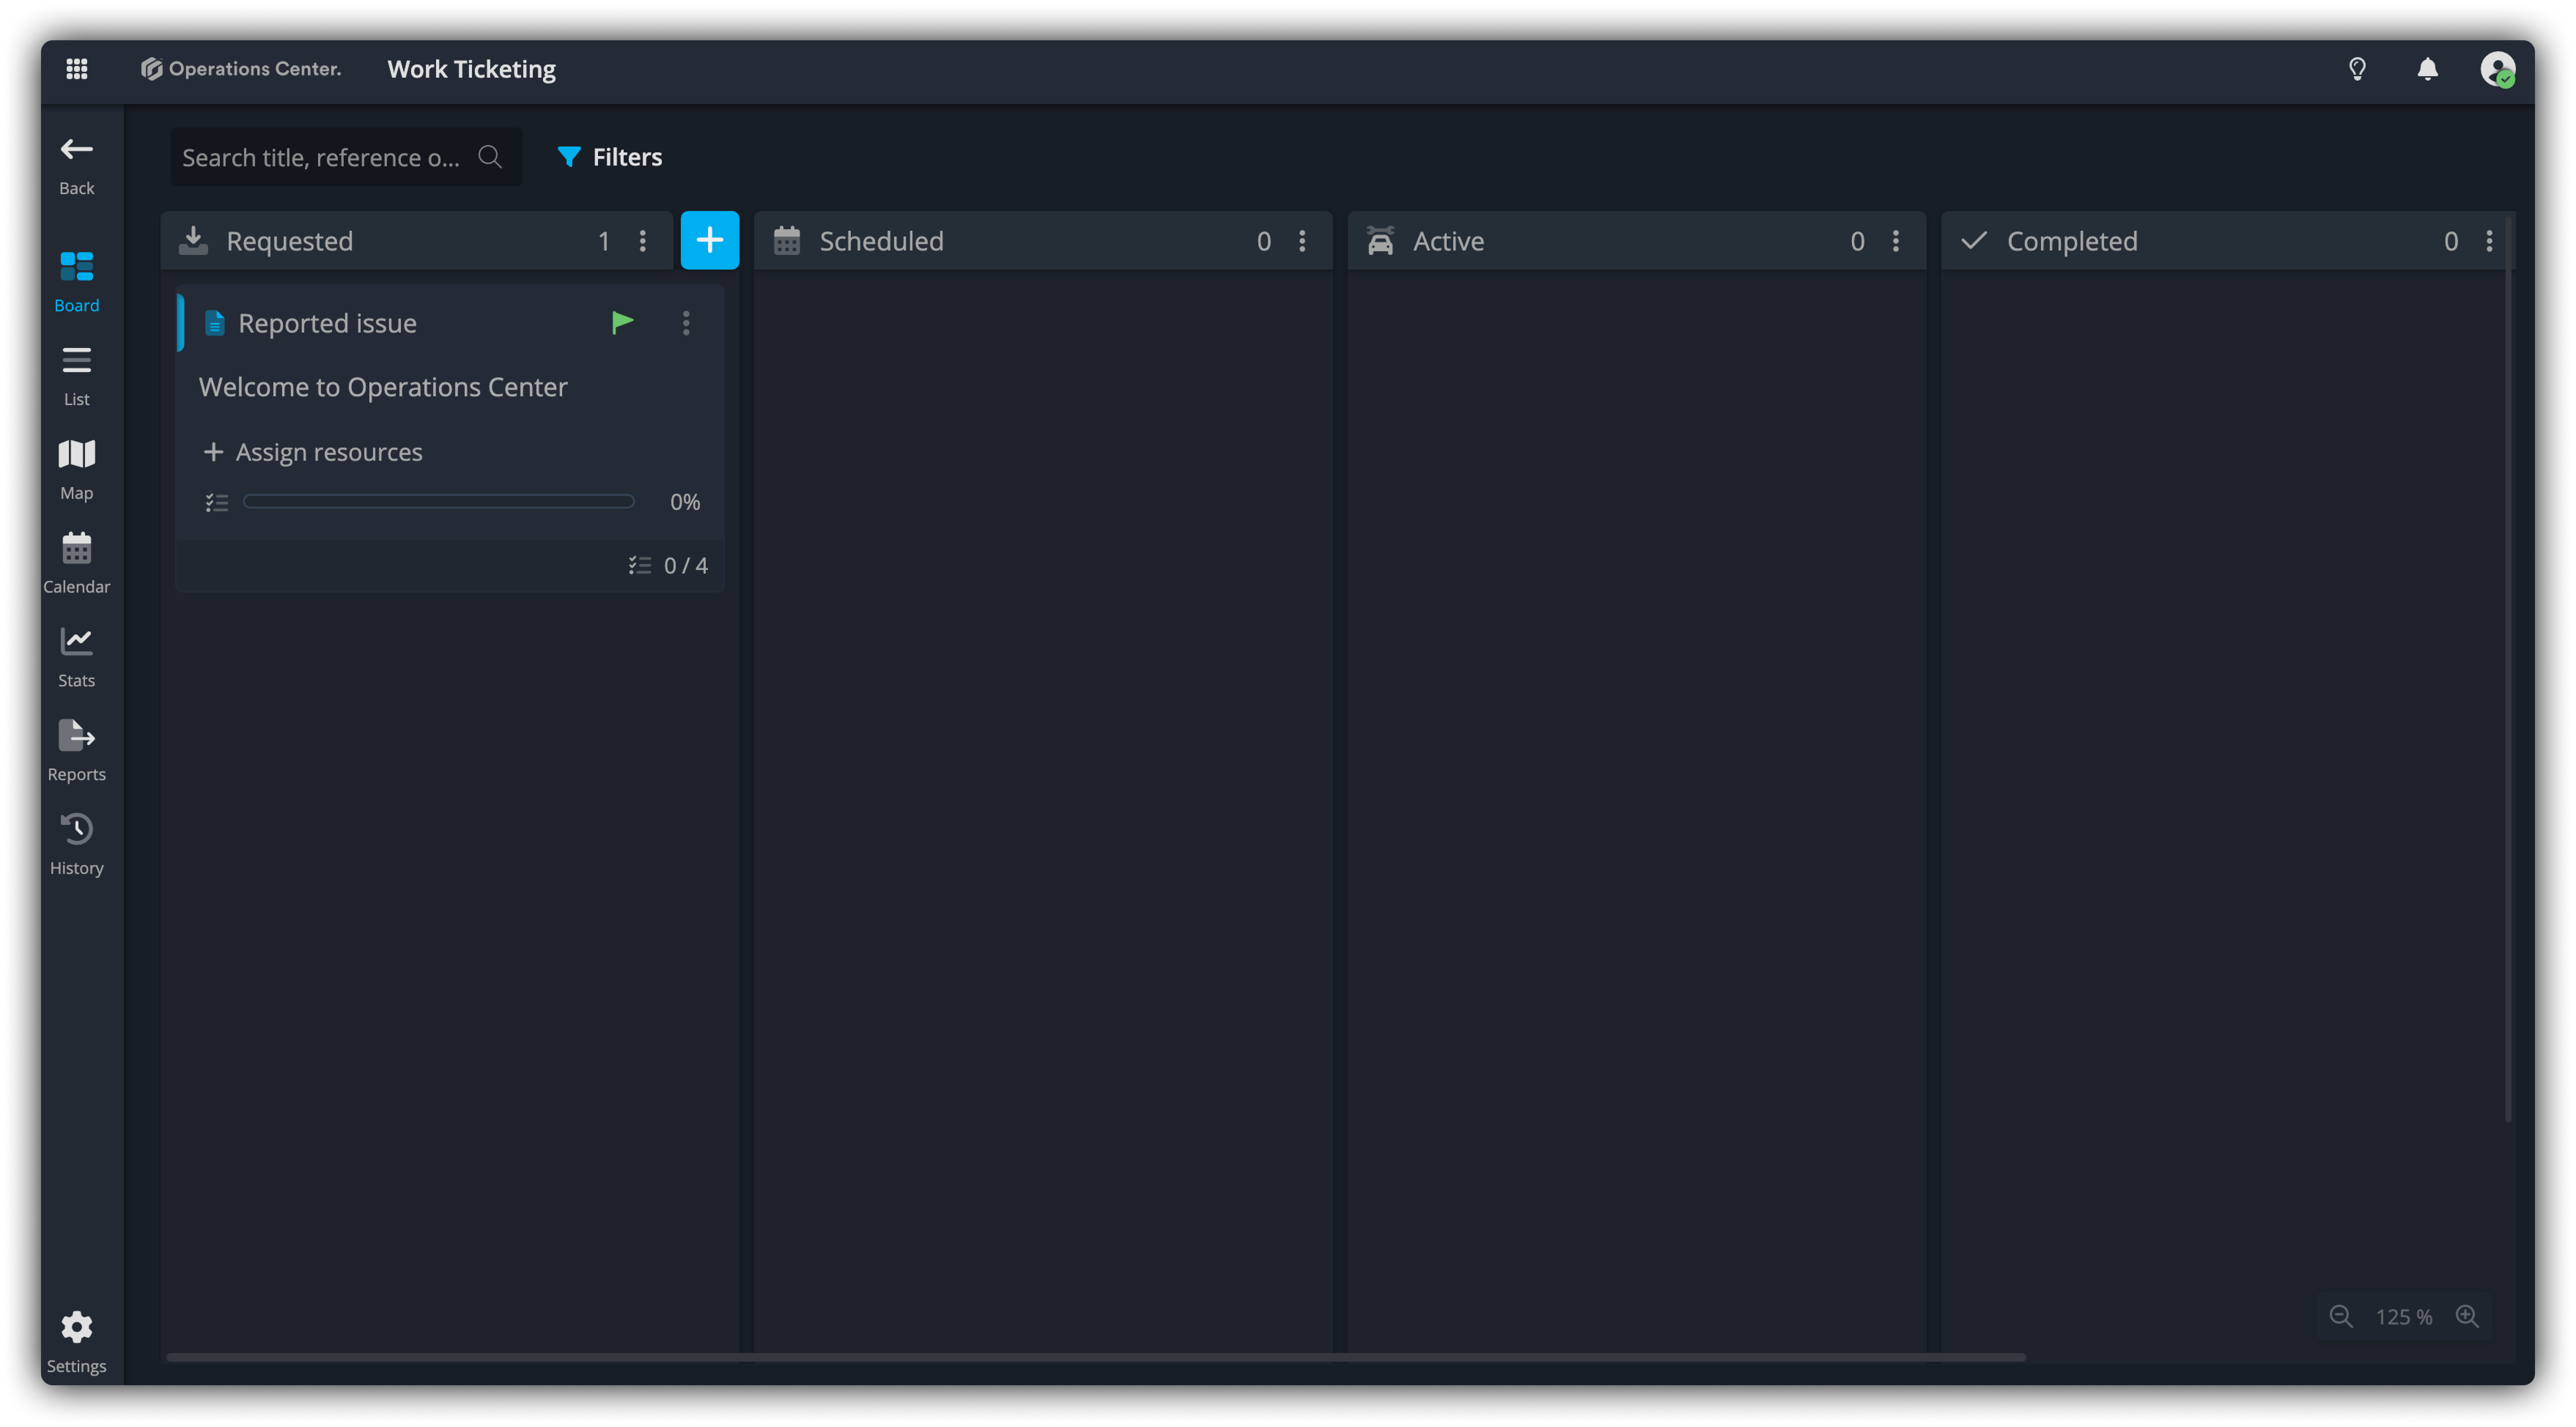
Task: Click the Operations Center logo
Action: point(241,69)
